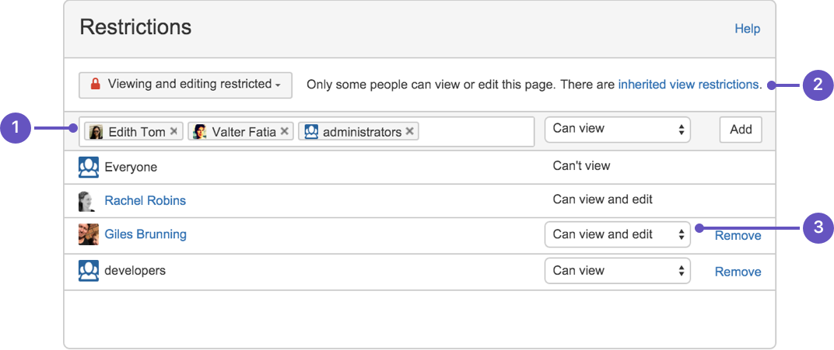
Task: Open inherited view restrictions link
Action: (x=689, y=85)
